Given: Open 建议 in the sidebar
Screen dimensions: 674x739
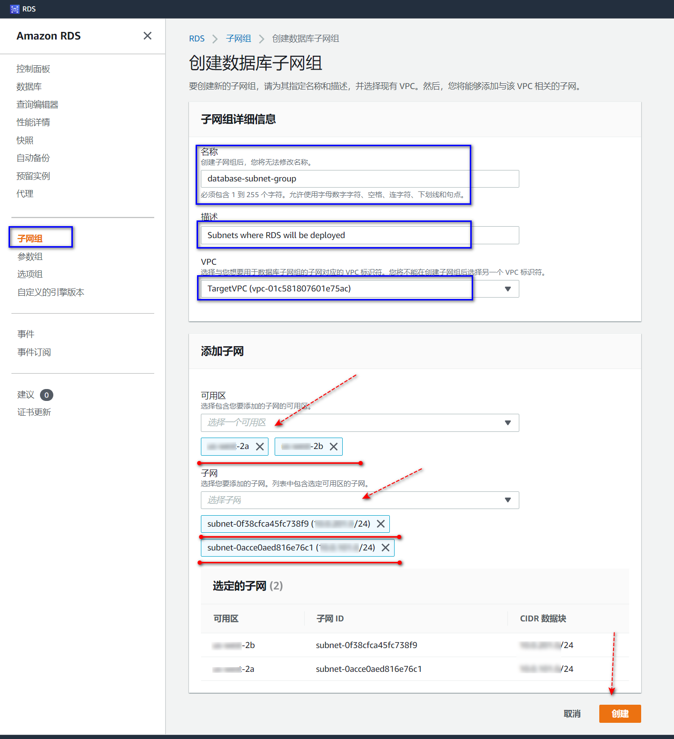Looking at the screenshot, I should (26, 395).
